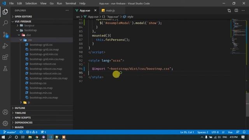
Task: Open the Testing flask view
Action: tap(5, 68)
